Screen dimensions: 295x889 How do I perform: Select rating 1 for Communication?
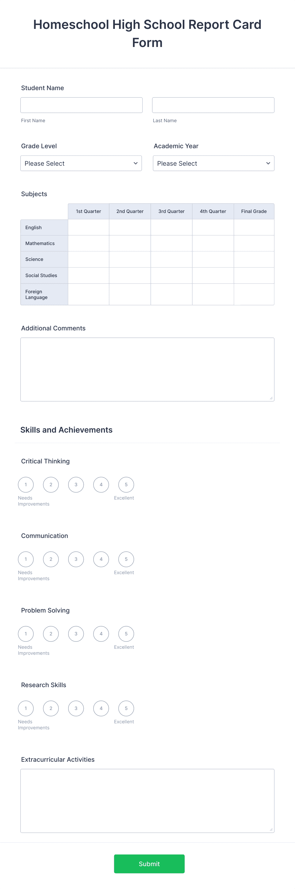(x=25, y=559)
